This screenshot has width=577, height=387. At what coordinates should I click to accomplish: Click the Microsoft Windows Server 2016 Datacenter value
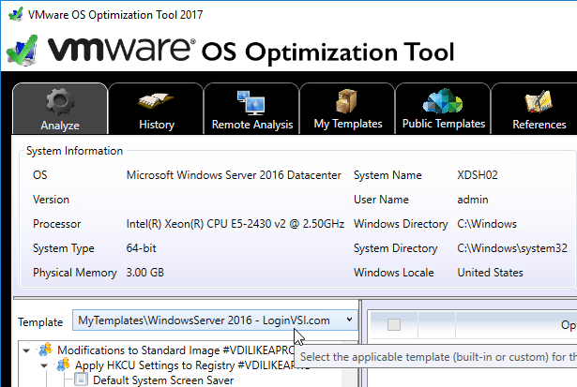click(x=234, y=175)
